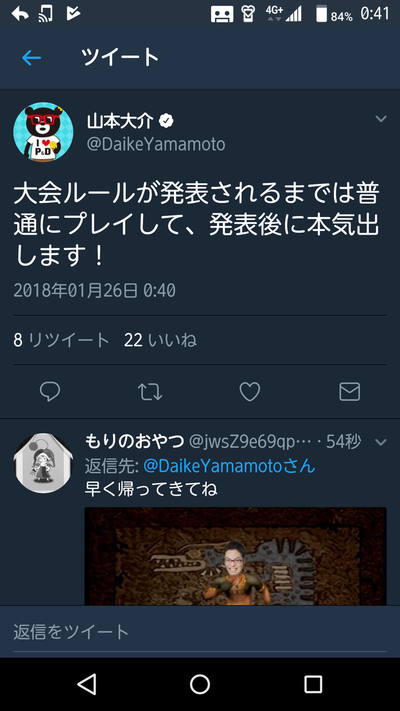Screen dimensions: 400x711
Task: Expand the options chevron on もりのおやつ's reply
Action: [x=381, y=442]
